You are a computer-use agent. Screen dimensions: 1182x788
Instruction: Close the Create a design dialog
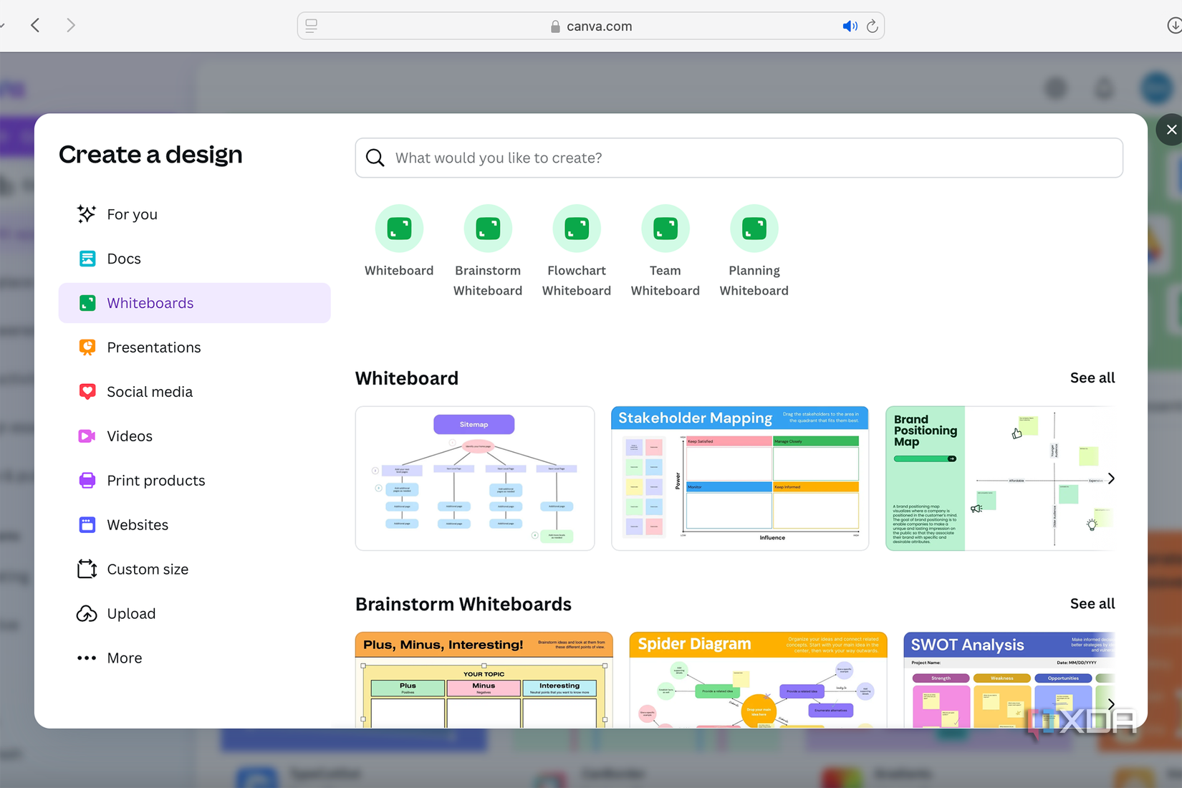pos(1171,130)
